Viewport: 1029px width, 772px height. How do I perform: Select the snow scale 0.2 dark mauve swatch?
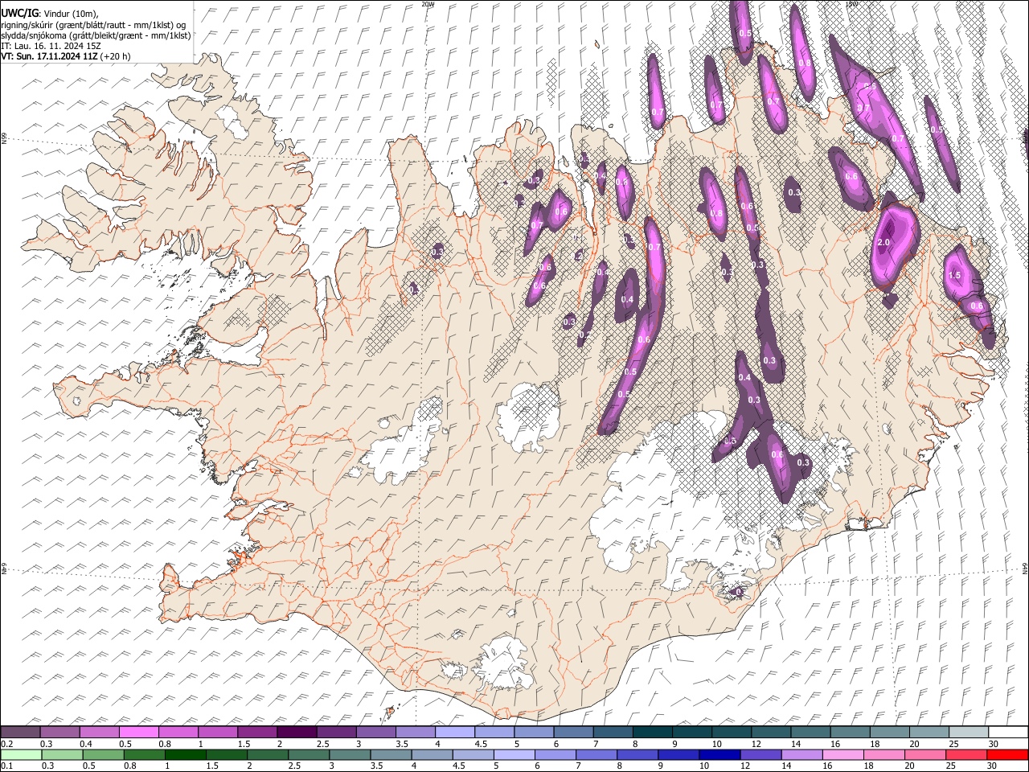[x=20, y=733]
